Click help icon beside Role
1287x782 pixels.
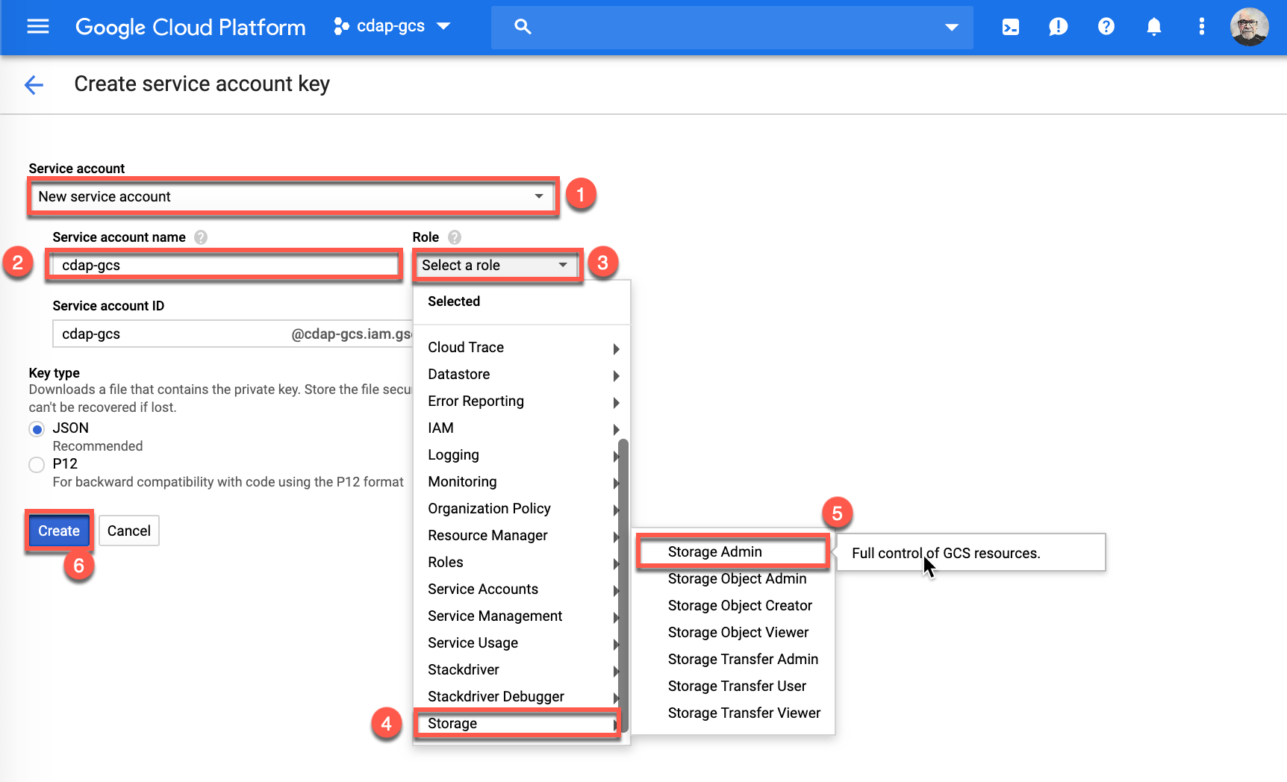[454, 237]
